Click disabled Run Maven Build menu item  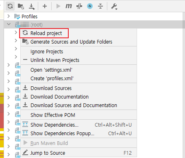(x=78, y=143)
